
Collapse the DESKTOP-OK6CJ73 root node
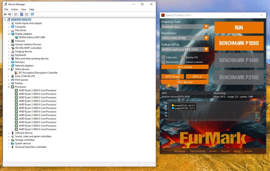5,20
